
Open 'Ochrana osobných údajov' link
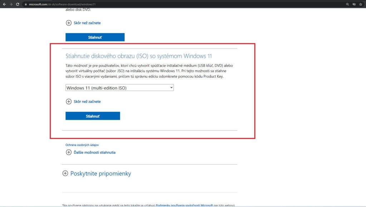(x=82, y=145)
